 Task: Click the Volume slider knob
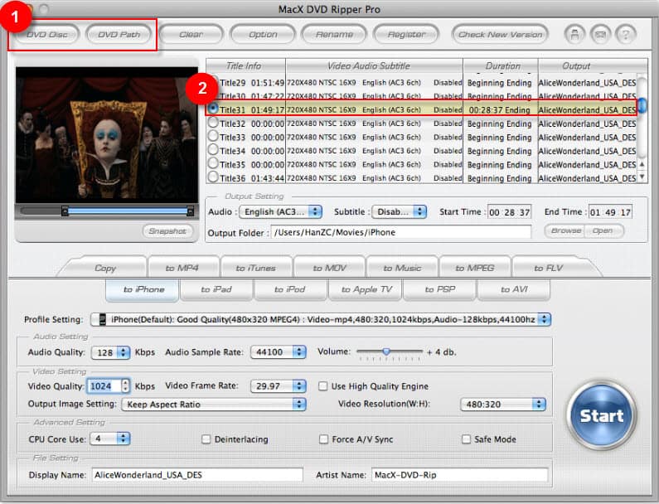pyautogui.click(x=385, y=351)
